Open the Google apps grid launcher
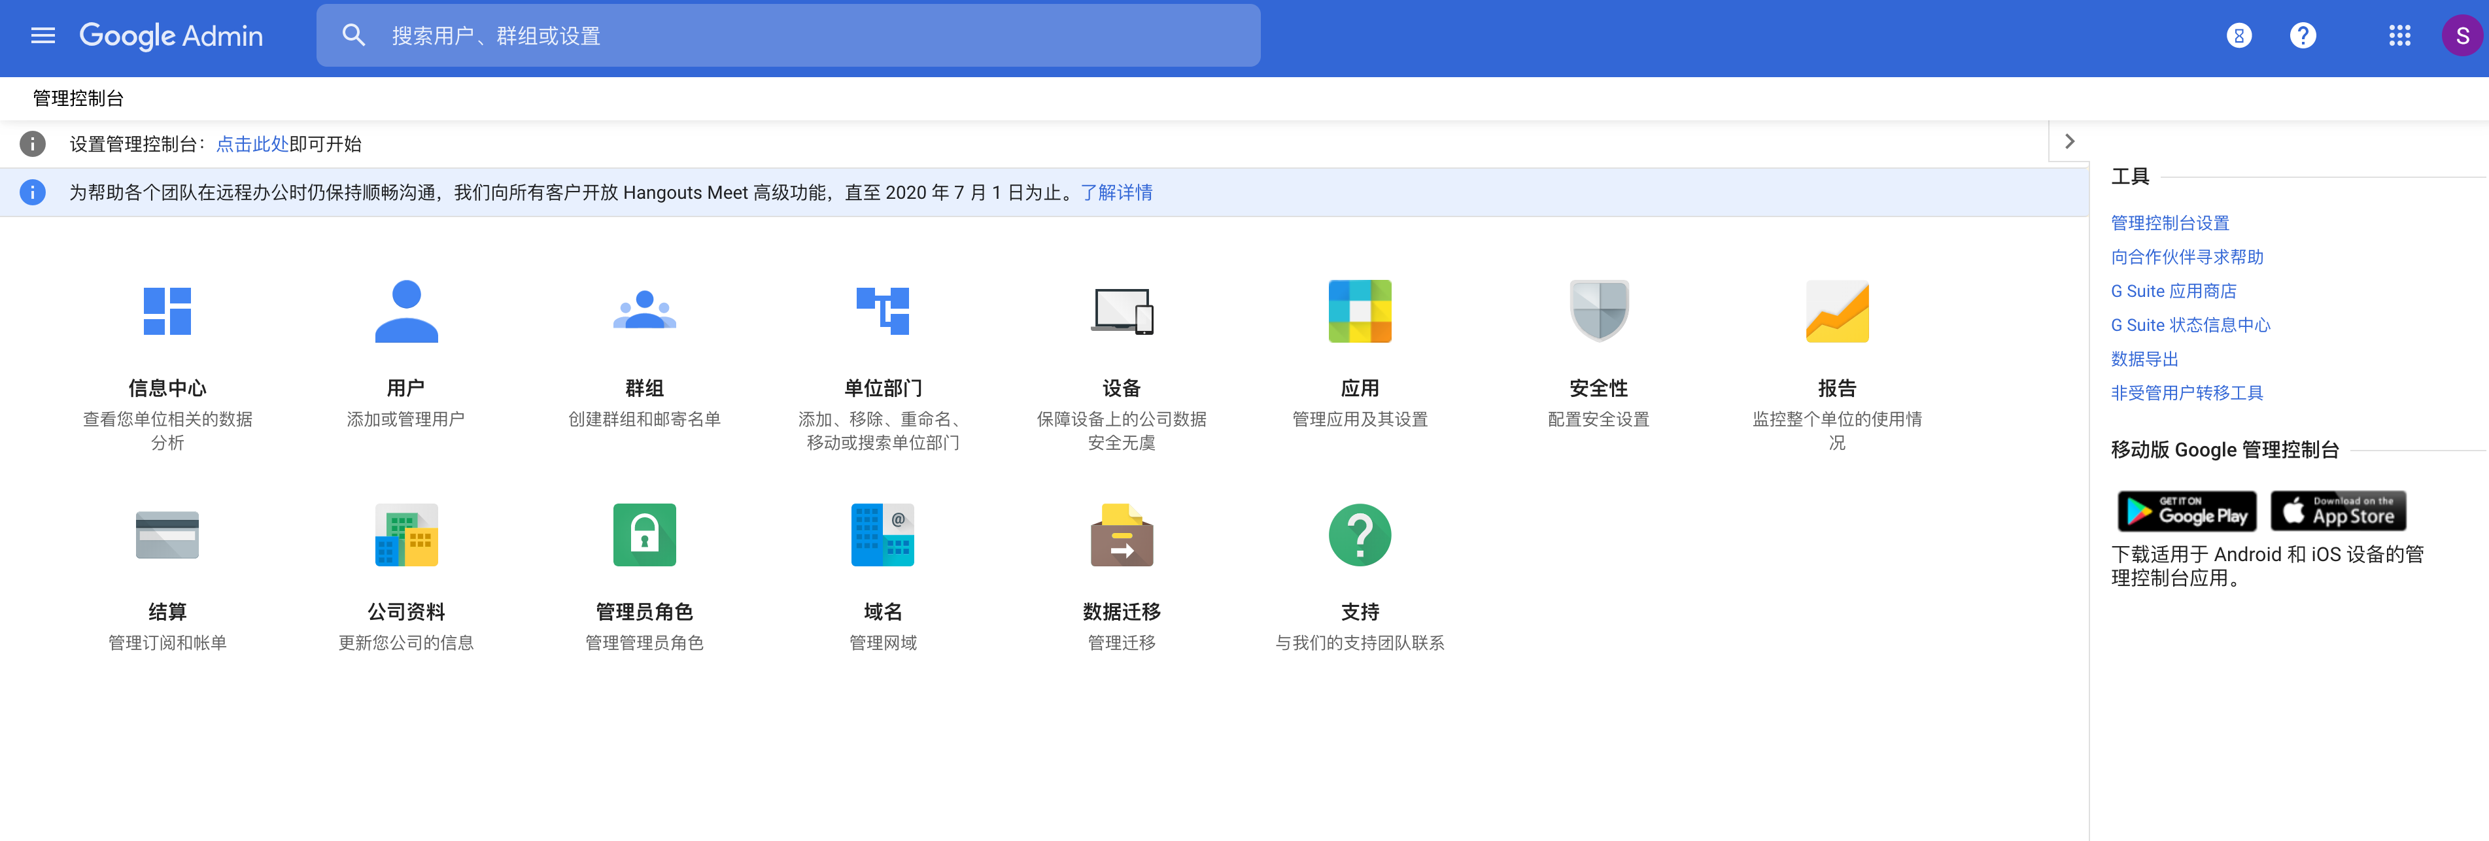The width and height of the screenshot is (2489, 841). [2399, 36]
